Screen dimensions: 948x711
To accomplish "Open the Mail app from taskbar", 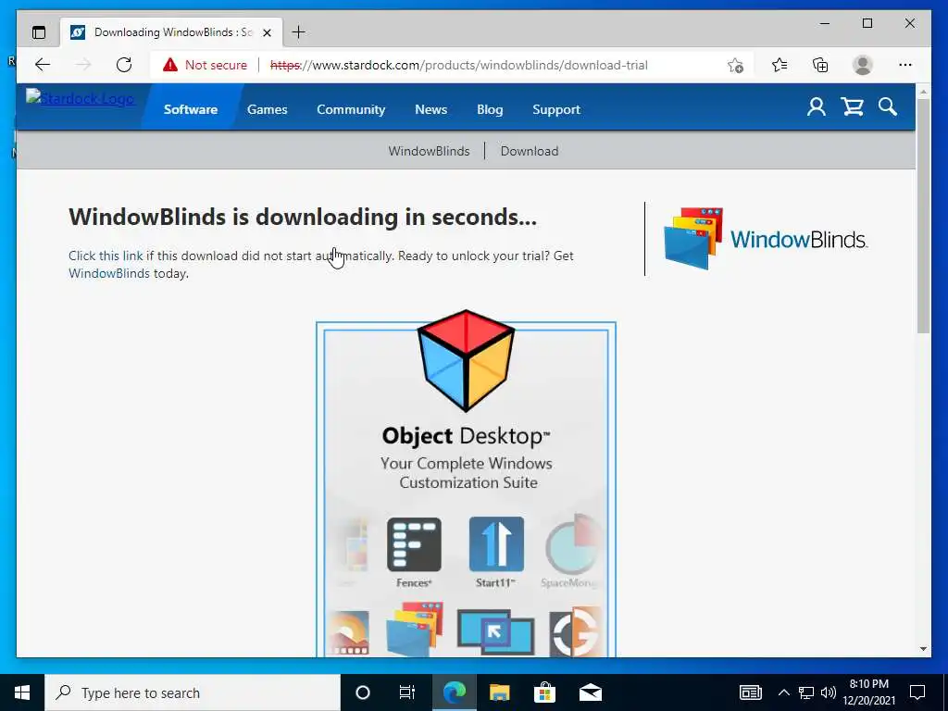I will (590, 692).
